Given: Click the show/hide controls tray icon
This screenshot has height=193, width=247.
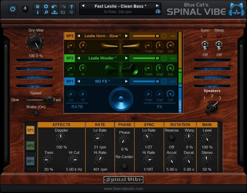Looking at the screenshot, I should coord(55,12).
